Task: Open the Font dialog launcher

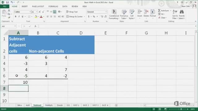Action: coord(44,22)
